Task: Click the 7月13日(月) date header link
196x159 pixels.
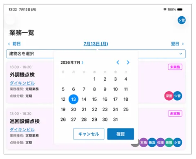Action: tap(96, 44)
